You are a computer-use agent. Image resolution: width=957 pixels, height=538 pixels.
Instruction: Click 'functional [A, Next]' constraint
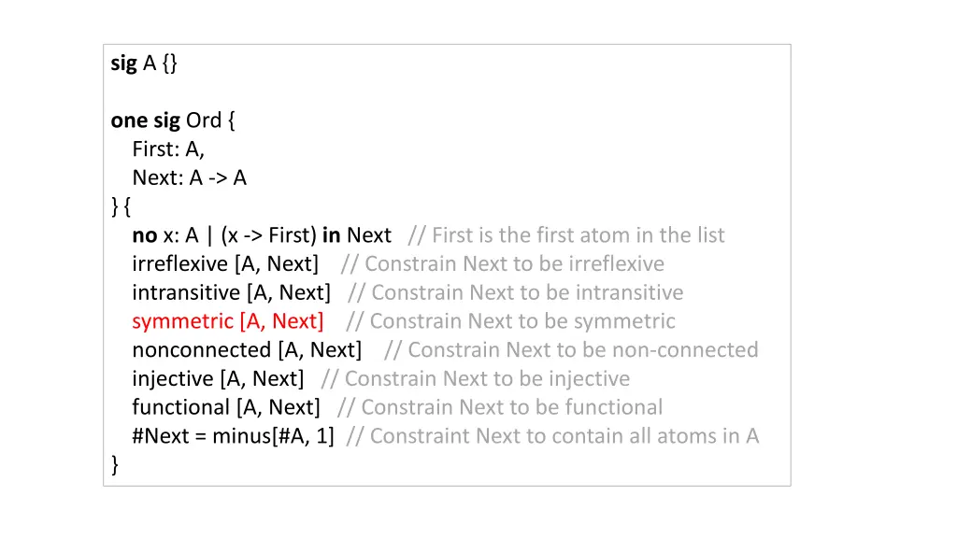coord(226,407)
